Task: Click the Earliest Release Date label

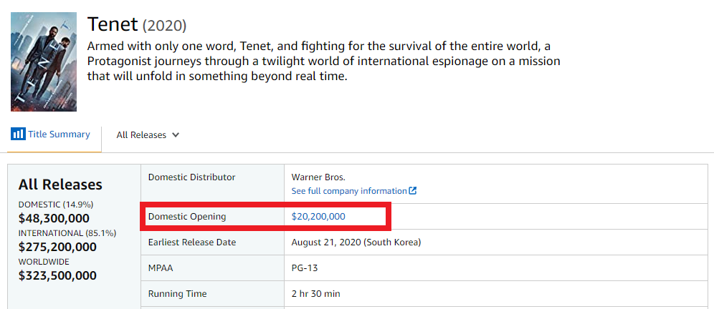Action: [x=192, y=242]
